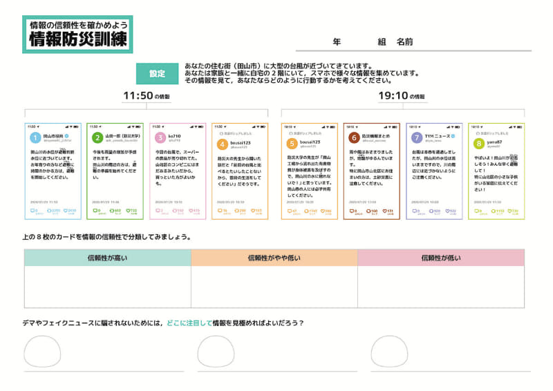Click the green number 2 avatar circle
This screenshot has height=391, width=553.
pos(97,137)
